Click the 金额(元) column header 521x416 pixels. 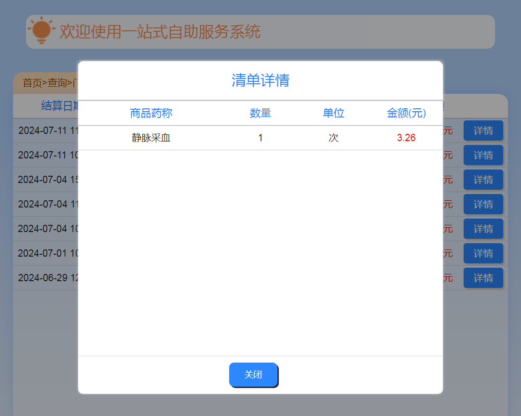tap(406, 113)
